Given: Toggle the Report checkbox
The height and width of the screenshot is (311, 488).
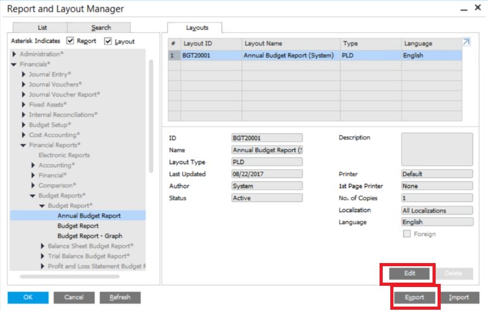Looking at the screenshot, I should coord(71,41).
